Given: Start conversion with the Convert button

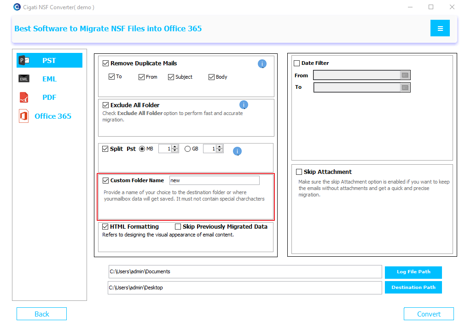Looking at the screenshot, I should pos(429,314).
